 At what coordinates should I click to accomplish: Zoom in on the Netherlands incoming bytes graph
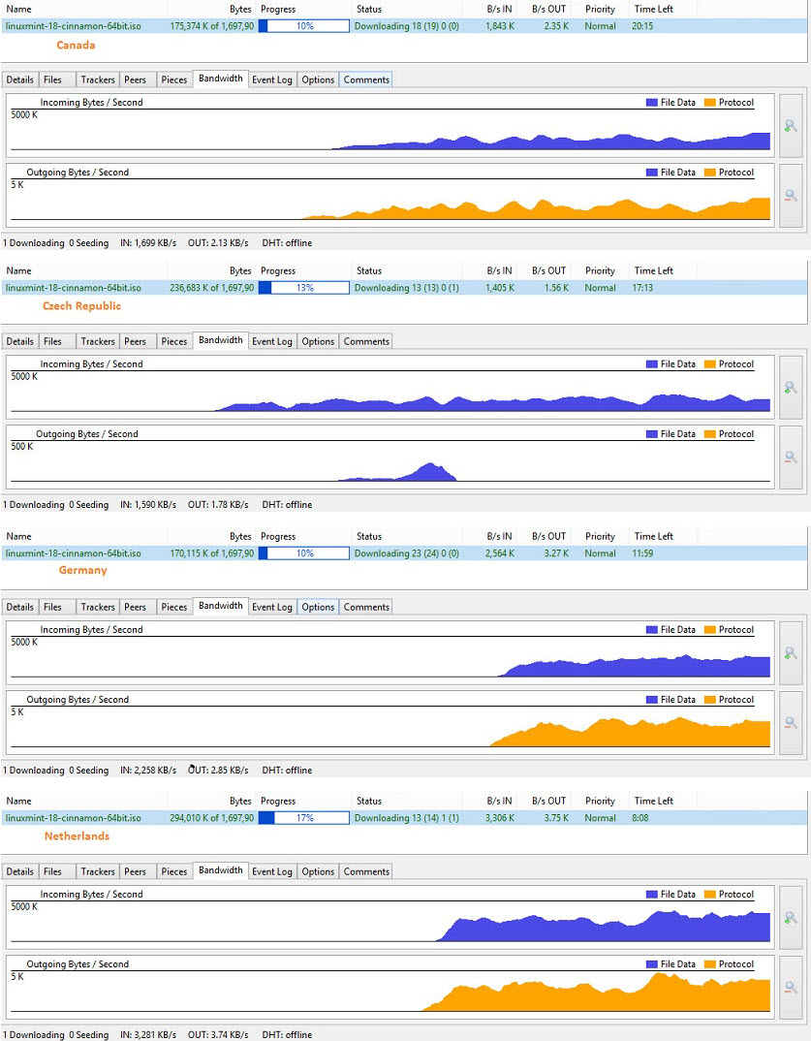click(791, 918)
